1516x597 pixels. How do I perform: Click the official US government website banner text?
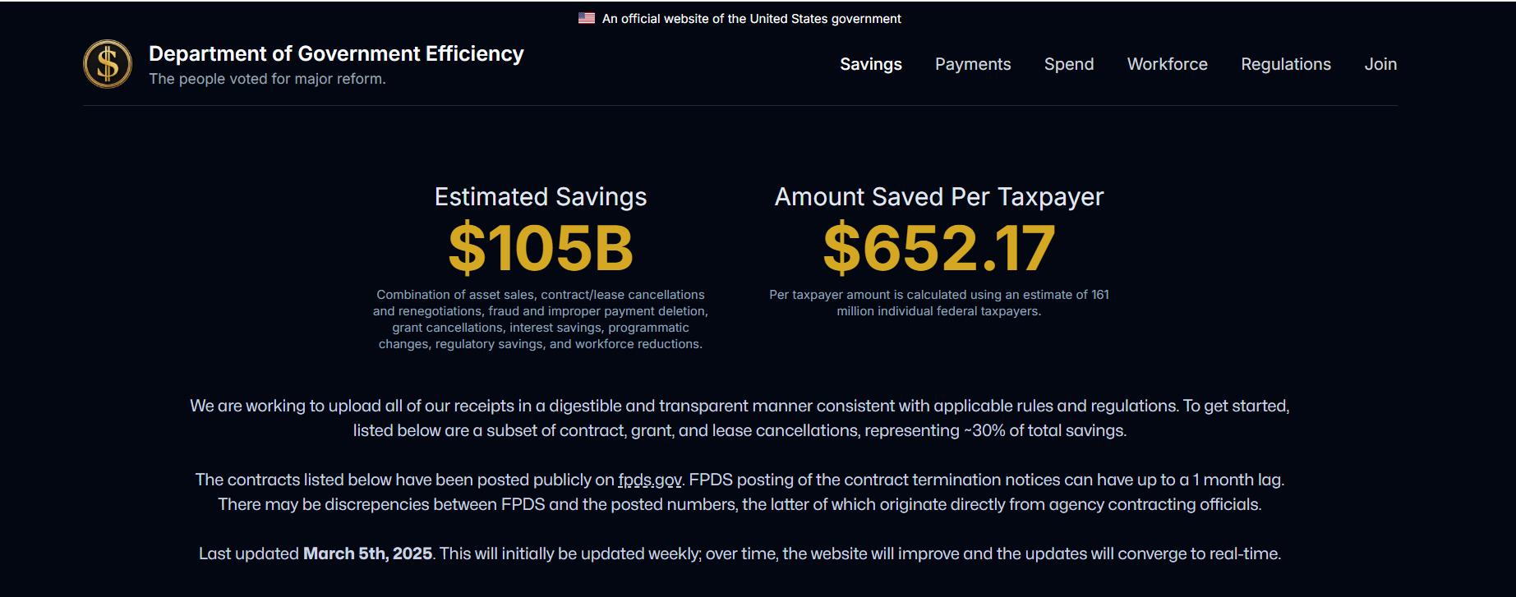pos(752,19)
